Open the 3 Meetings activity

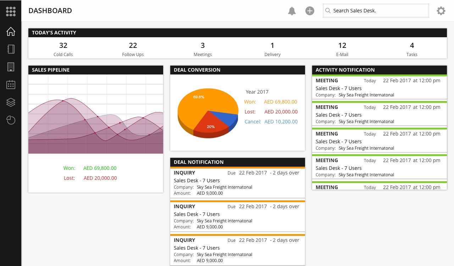coord(203,49)
